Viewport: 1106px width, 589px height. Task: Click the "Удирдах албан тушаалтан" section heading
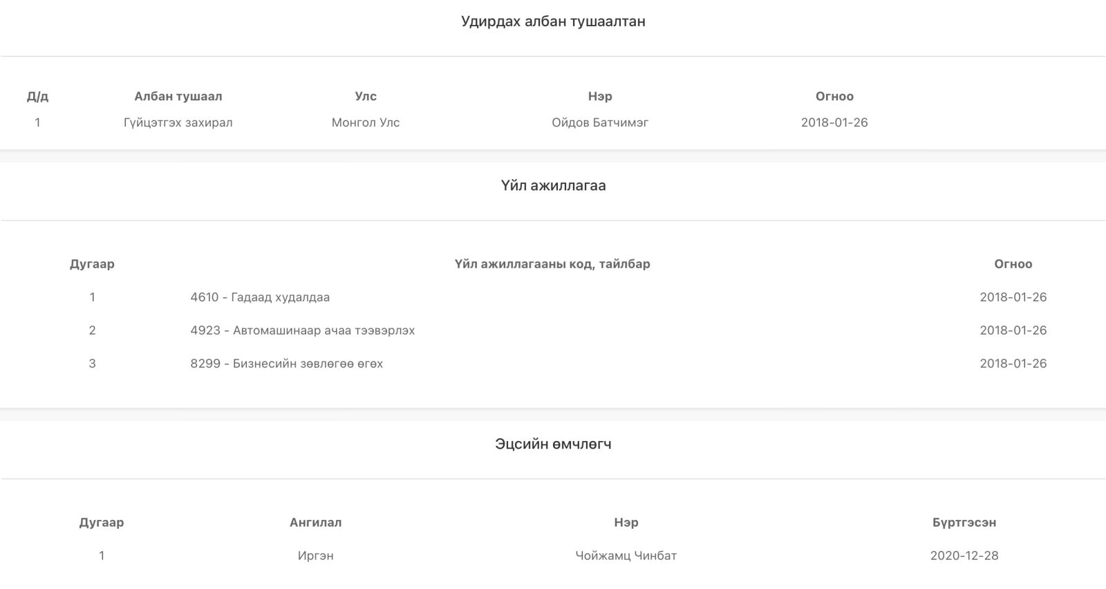coord(553,21)
